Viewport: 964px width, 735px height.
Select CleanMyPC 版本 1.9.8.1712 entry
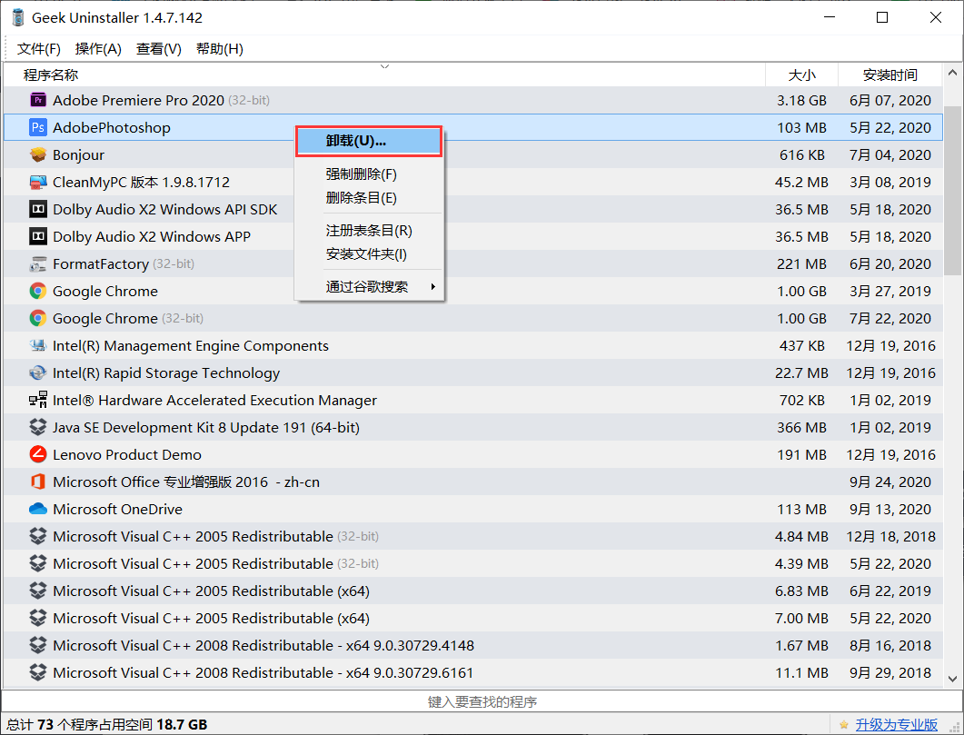pos(142,182)
